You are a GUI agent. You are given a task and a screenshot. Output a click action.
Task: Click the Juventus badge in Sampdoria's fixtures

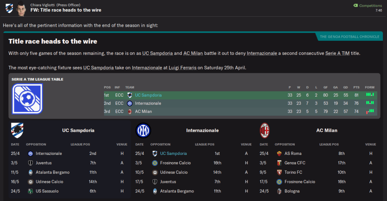pyautogui.click(x=30, y=163)
